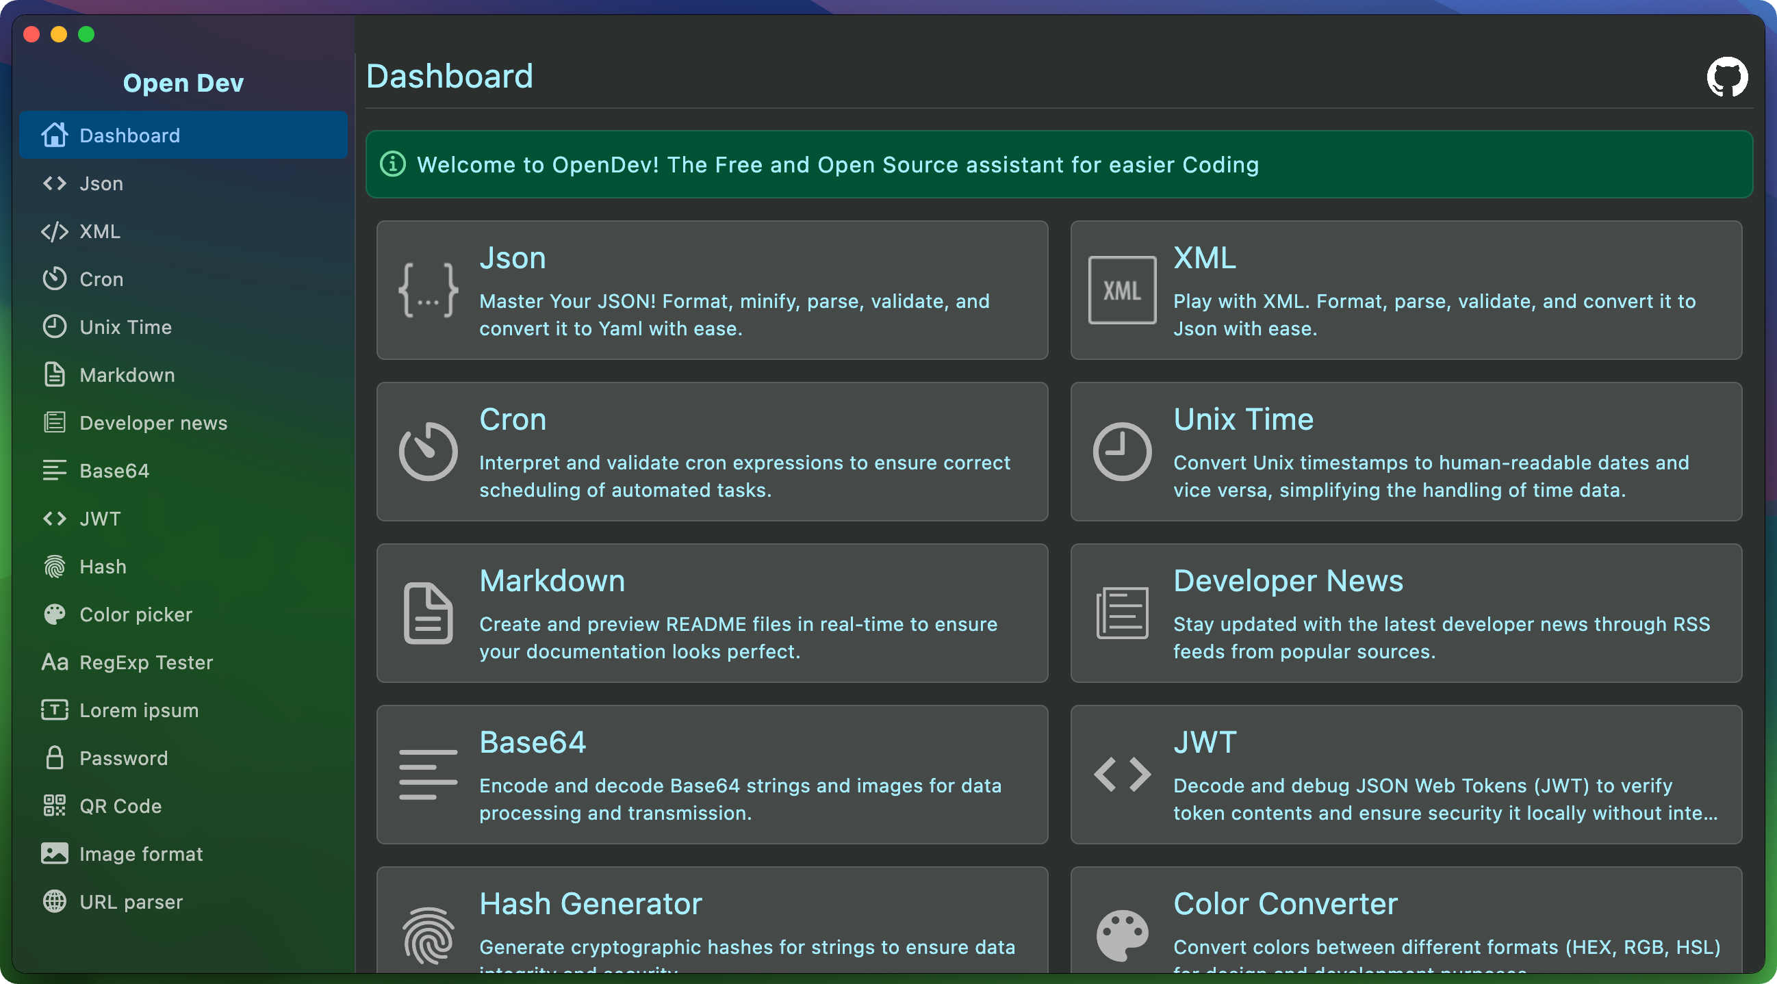The image size is (1777, 984).
Task: Click the GitHub icon in top right
Action: [x=1727, y=75]
